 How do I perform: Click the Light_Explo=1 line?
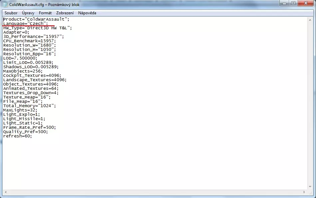click(x=22, y=114)
